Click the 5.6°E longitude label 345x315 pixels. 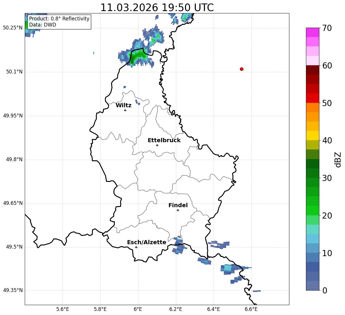(x=63, y=309)
